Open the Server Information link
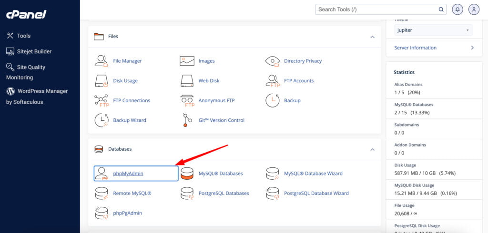 pos(415,48)
